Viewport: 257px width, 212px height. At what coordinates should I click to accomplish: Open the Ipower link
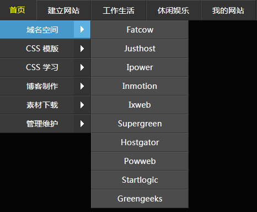tap(140, 67)
